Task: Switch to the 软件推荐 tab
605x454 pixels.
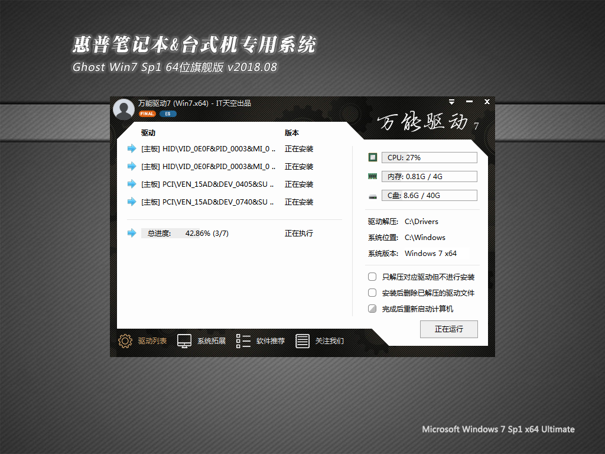Action: [x=271, y=341]
